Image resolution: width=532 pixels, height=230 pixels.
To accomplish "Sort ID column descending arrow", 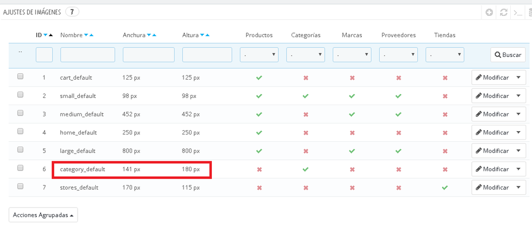I will pos(45,35).
